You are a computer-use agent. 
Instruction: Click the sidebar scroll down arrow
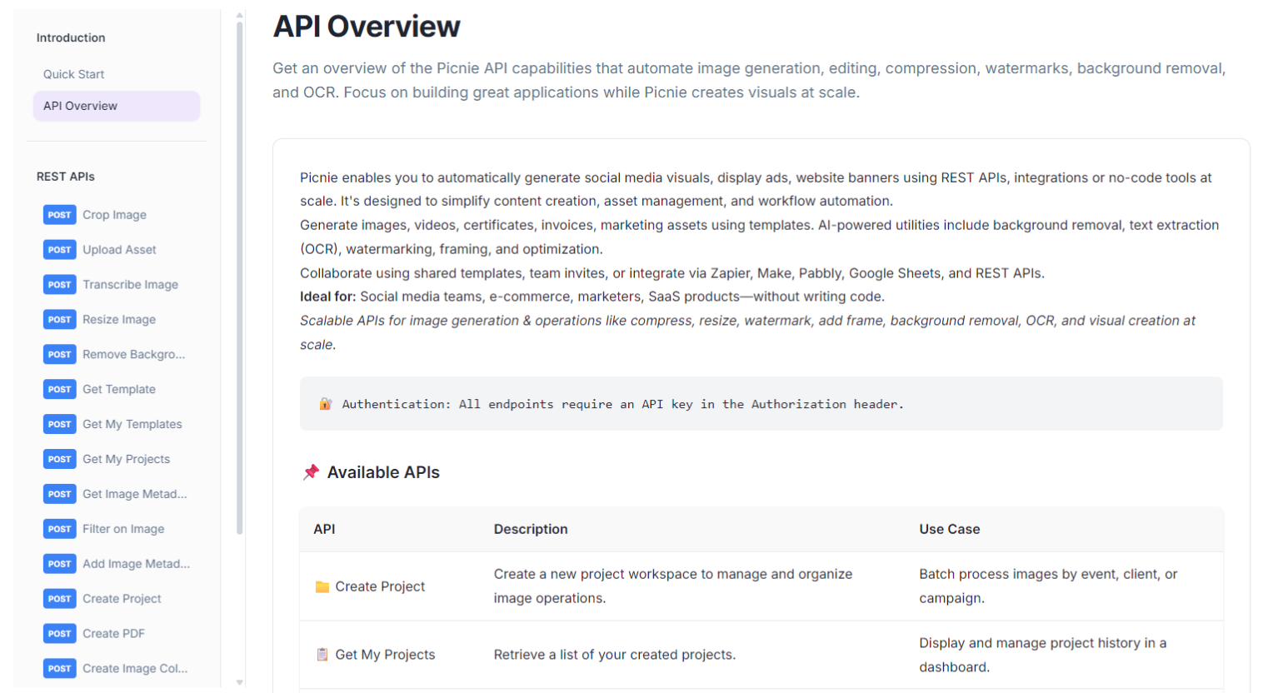pyautogui.click(x=240, y=682)
